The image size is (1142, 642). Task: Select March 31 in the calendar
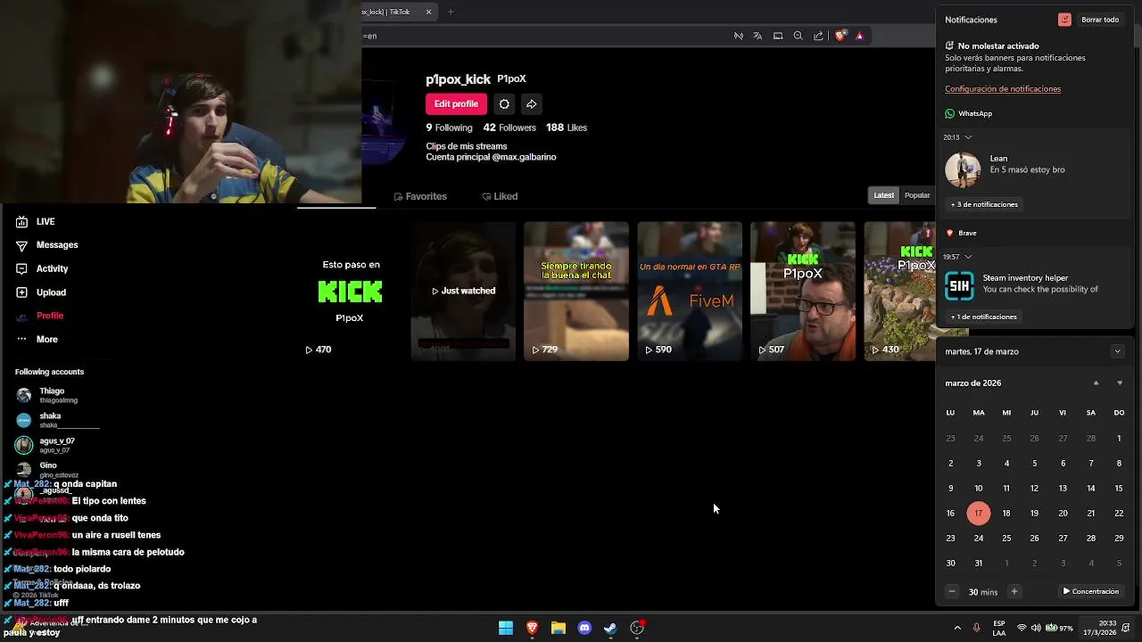click(979, 564)
